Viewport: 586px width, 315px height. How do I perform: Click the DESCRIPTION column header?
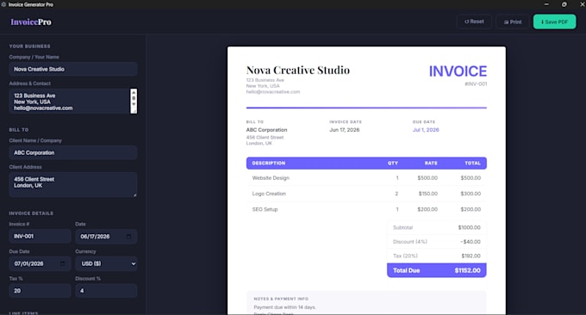[269, 164]
